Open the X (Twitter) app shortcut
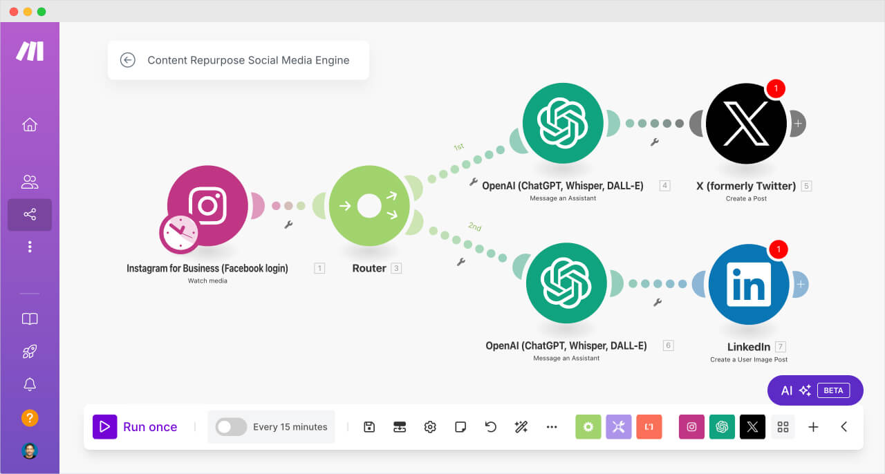This screenshot has height=474, width=885. (x=752, y=427)
